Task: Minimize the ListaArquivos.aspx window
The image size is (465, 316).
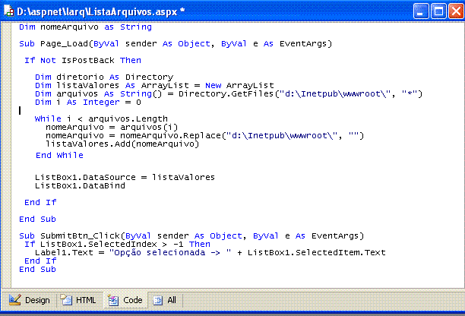Action: point(419,11)
